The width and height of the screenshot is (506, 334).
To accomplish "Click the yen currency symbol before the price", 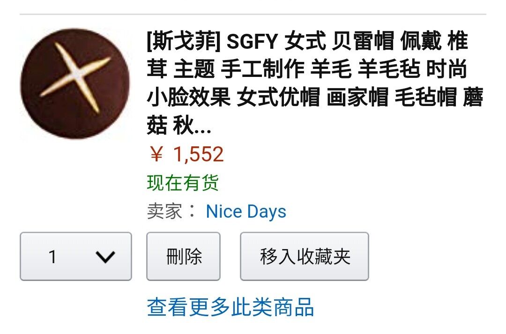I will (156, 154).
